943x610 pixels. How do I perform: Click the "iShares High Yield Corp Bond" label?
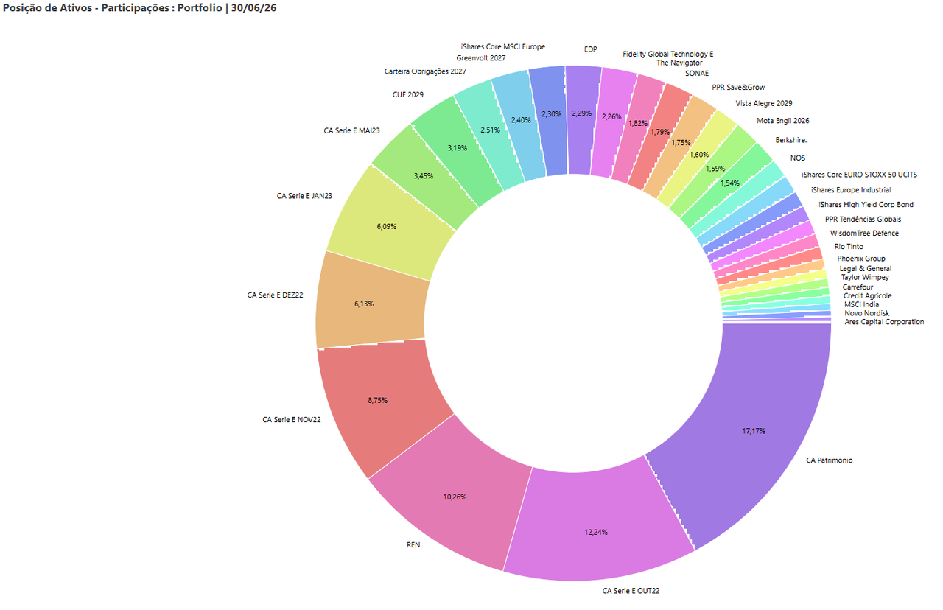click(x=866, y=205)
